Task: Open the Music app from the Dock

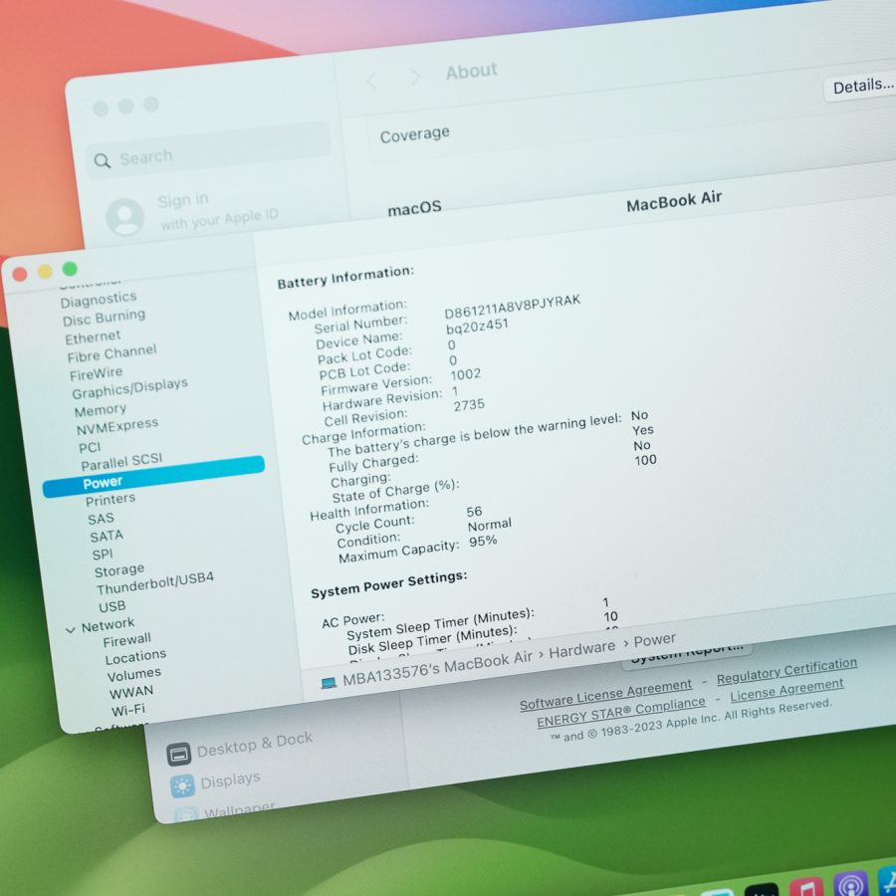Action: click(x=806, y=887)
